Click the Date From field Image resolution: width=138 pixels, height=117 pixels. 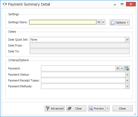pos(80,45)
